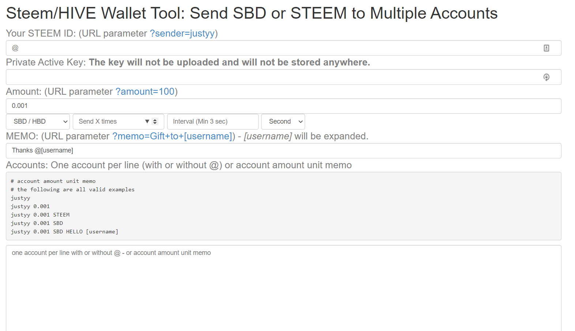Screen dimensions: 575x331
Task: Click the example code block with justyy lines
Action: tap(283, 206)
